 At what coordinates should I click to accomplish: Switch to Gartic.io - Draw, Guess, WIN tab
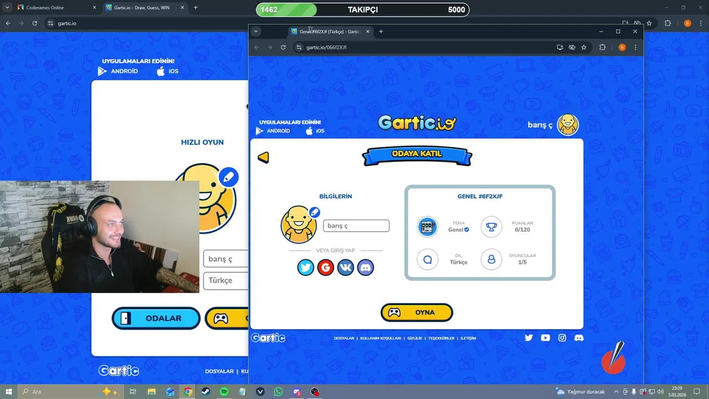[145, 8]
